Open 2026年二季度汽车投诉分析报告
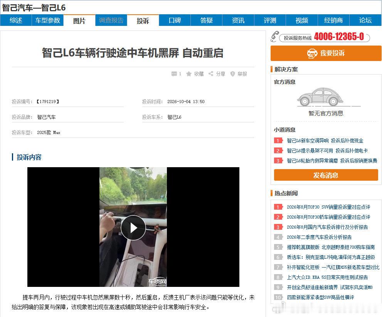Viewport: 382px width, 317px height. tap(319, 237)
